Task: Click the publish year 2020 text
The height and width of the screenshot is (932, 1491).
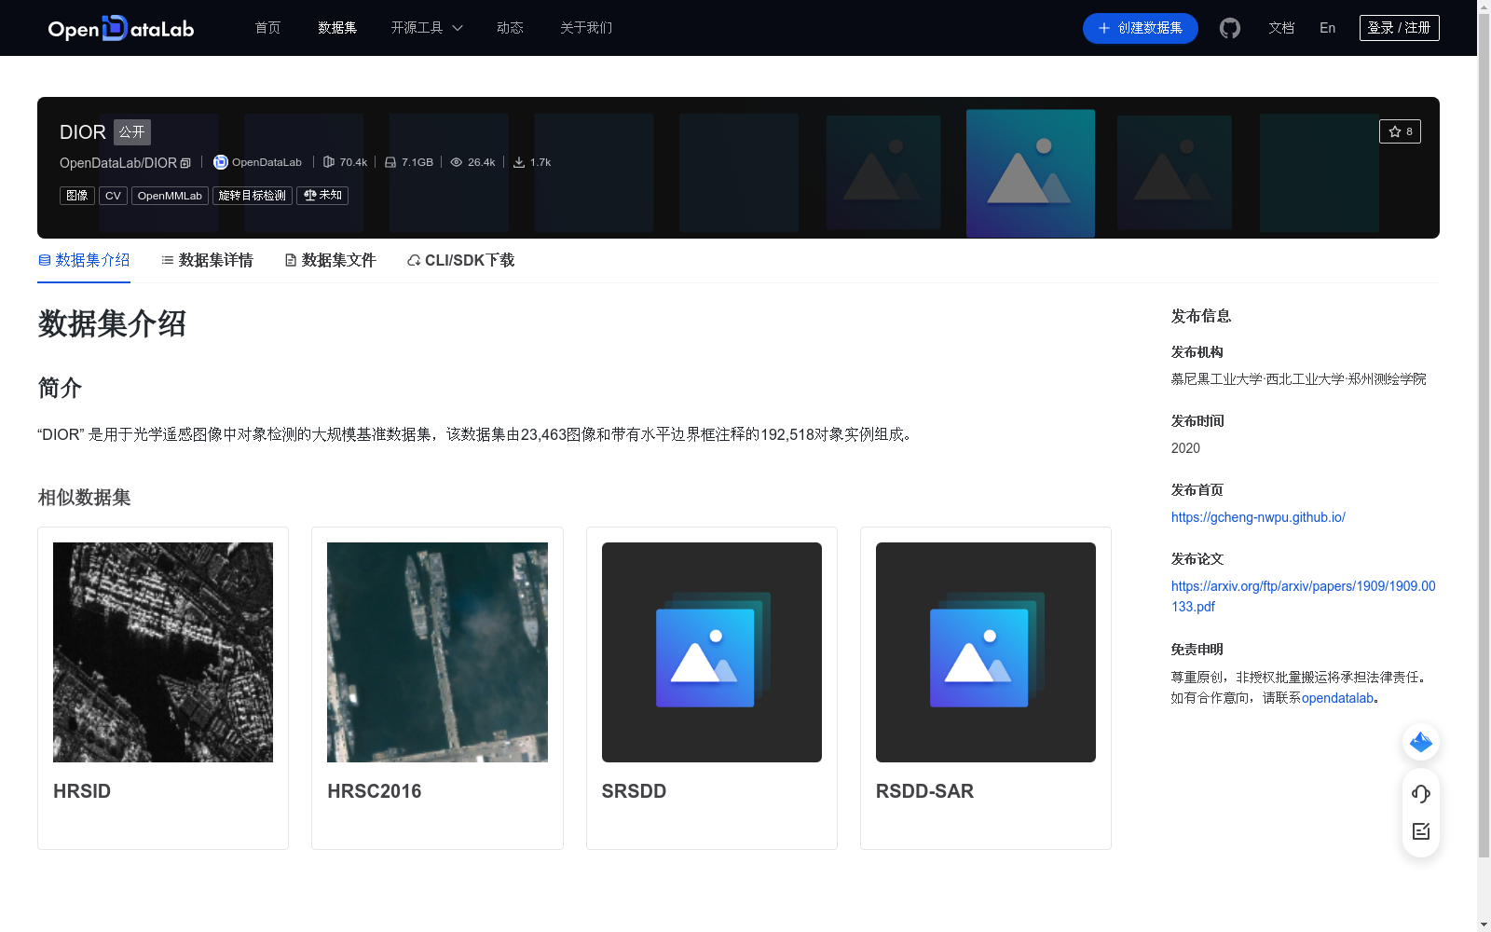Action: click(x=1185, y=448)
